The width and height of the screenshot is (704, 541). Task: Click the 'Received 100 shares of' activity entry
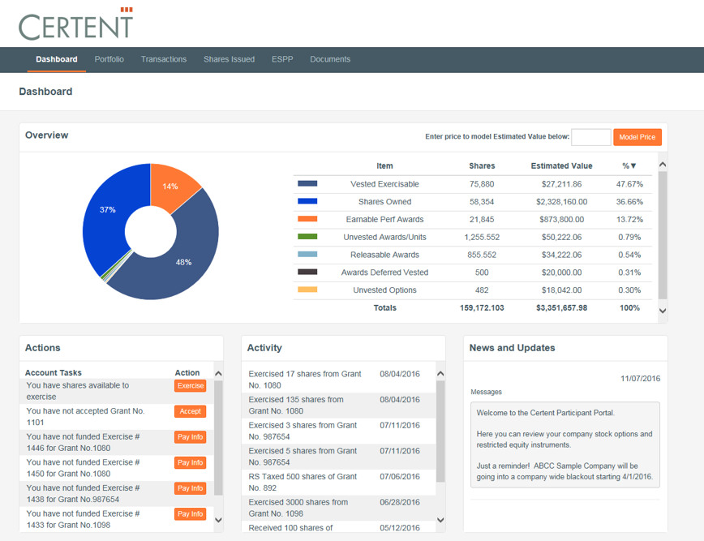pos(290,527)
